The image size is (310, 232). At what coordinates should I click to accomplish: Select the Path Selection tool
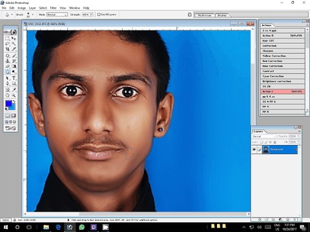coord(8,78)
